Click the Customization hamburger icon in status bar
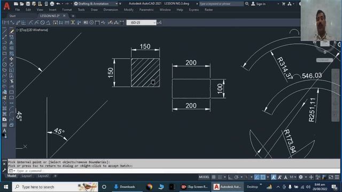Viewport: 342px width, 192px height. pyautogui.click(x=337, y=177)
